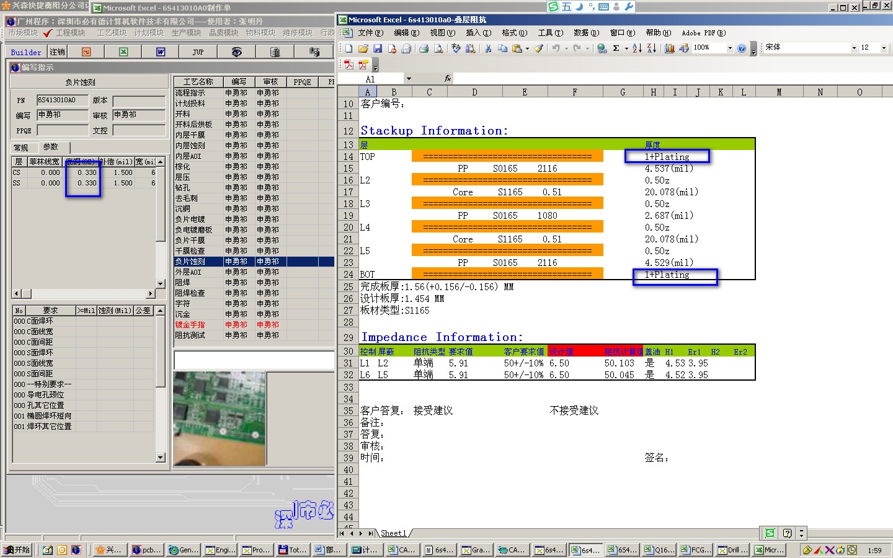Screen dimensions: 893x558
Task: Open the 数据(D) menu in Excel
Action: [586, 33]
